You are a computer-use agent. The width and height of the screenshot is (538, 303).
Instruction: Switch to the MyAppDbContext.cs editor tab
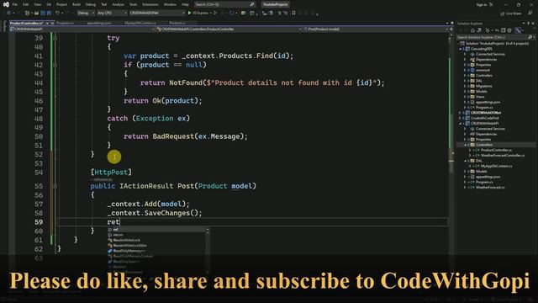(140, 23)
